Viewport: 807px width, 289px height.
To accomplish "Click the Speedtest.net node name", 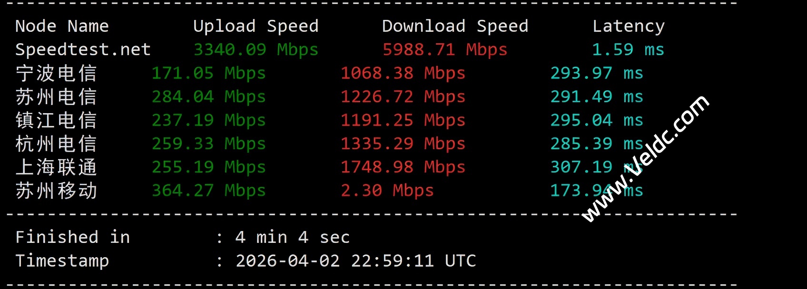I will click(x=83, y=49).
